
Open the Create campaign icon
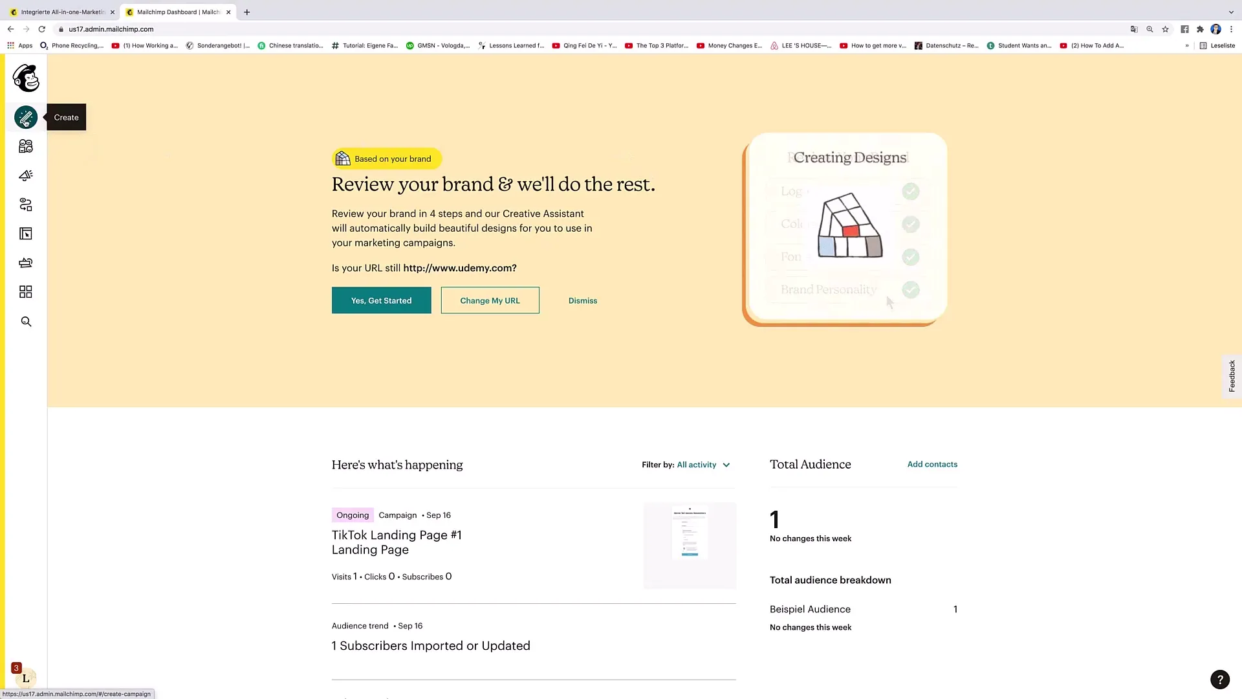click(25, 117)
